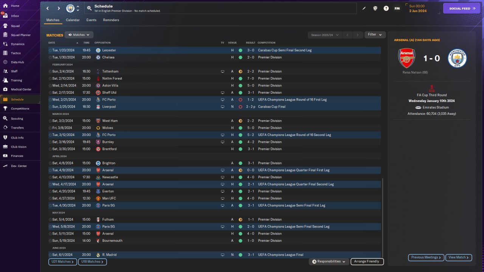
Task: Open the Club Vision icon
Action: pyautogui.click(x=5, y=147)
